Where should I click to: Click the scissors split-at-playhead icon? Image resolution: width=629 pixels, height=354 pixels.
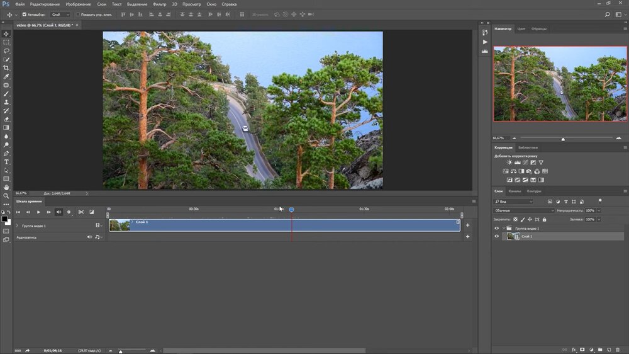coord(81,212)
